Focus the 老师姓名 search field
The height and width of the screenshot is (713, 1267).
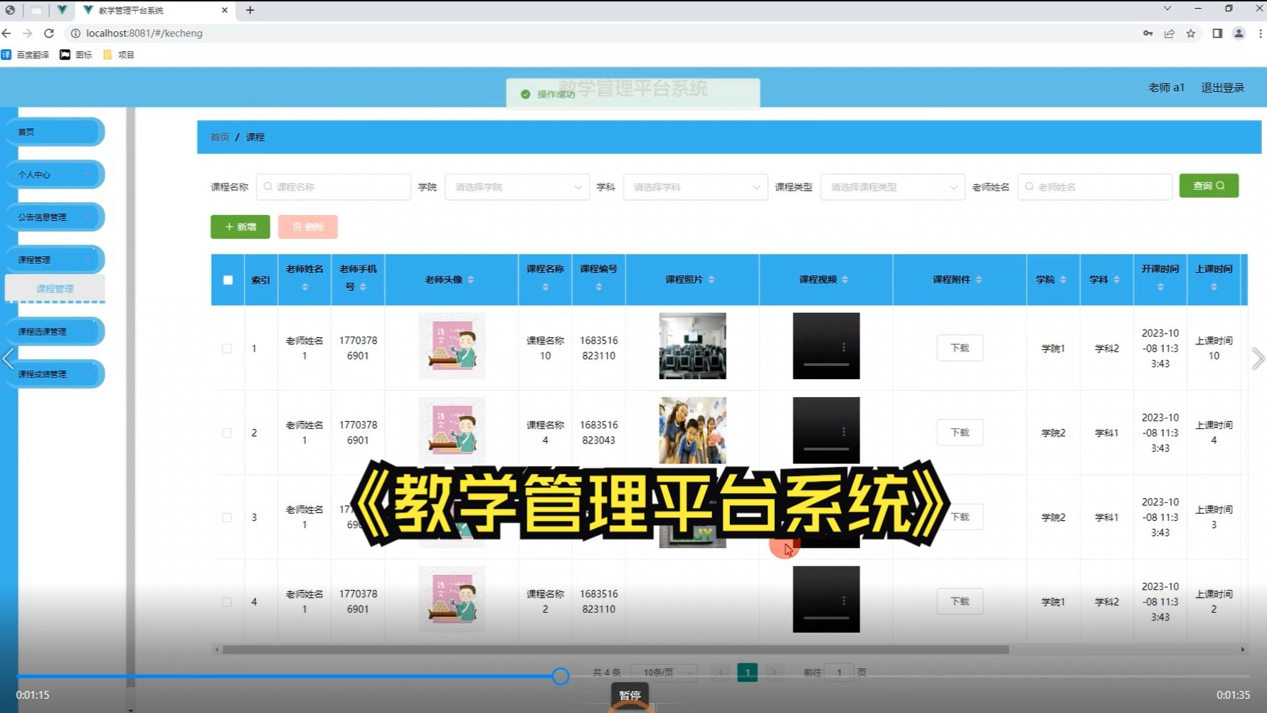pyautogui.click(x=1095, y=186)
